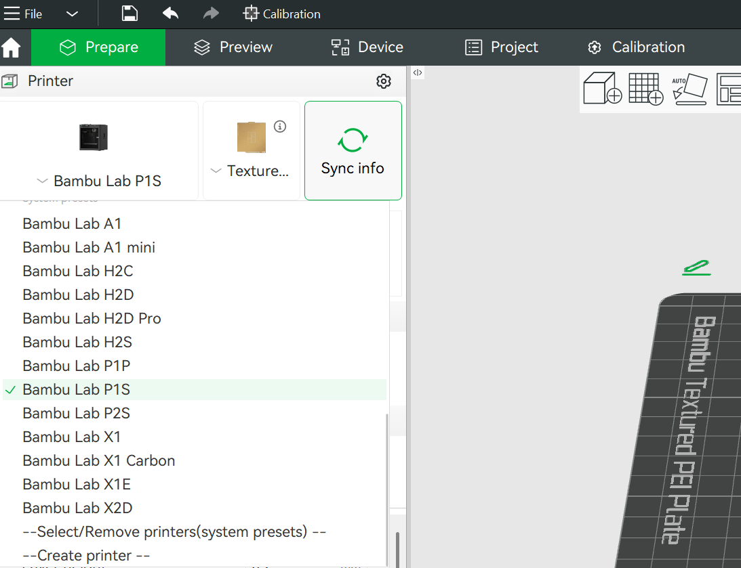Expand the File menu dropdown arrow
741x568 pixels.
click(72, 14)
